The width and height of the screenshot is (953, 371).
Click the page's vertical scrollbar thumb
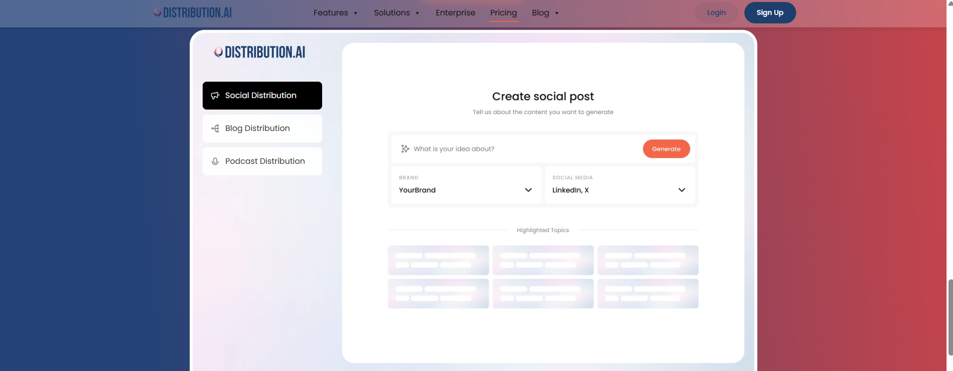click(950, 318)
